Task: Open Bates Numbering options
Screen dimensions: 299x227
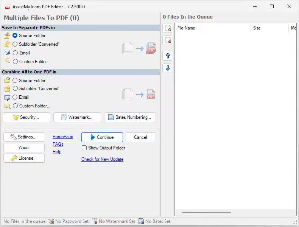Action: (130, 117)
